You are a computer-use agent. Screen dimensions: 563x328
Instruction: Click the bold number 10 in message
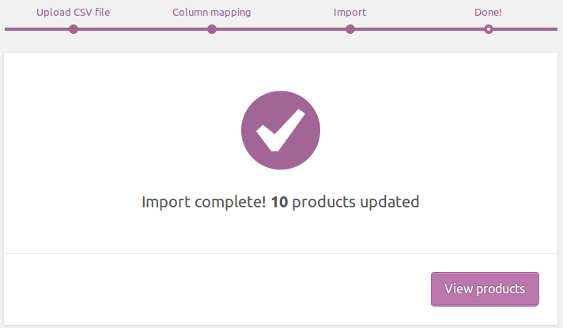(x=278, y=202)
